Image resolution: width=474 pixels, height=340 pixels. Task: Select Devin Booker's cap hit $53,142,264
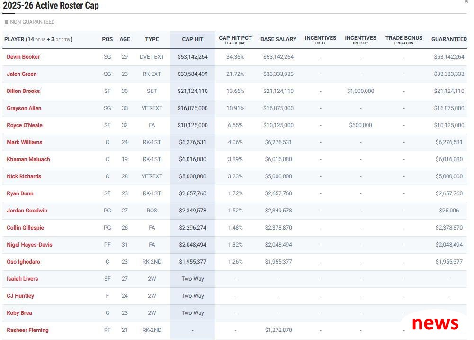click(193, 57)
